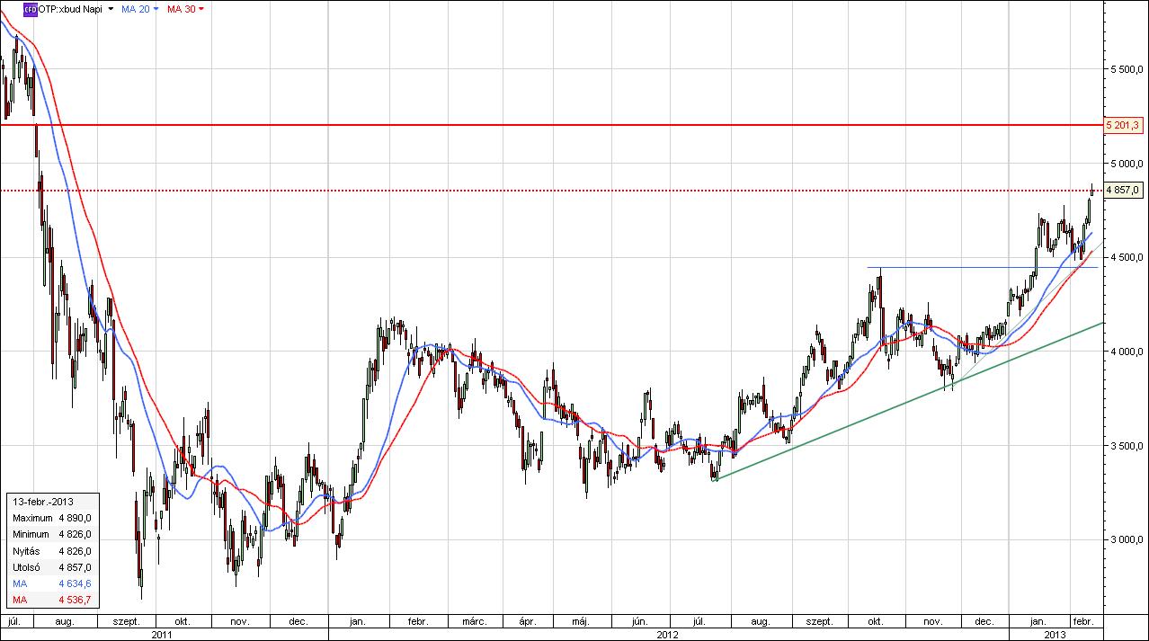
Task: Click the jún. month label
Action: [641, 621]
